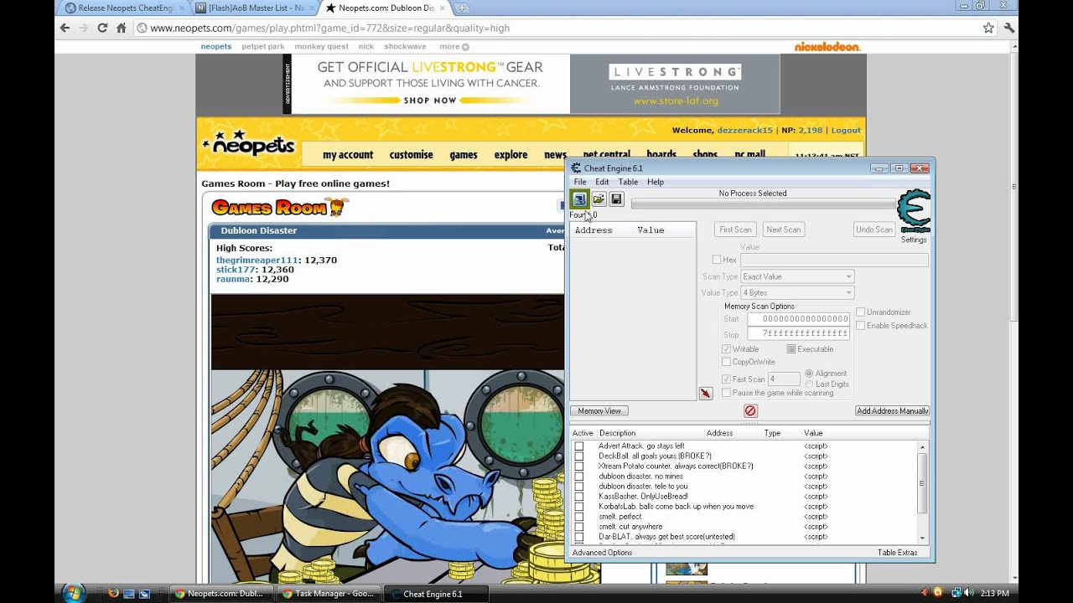Tick Enable Speedhack checkbox
Screen dimensions: 1073x603
point(860,325)
